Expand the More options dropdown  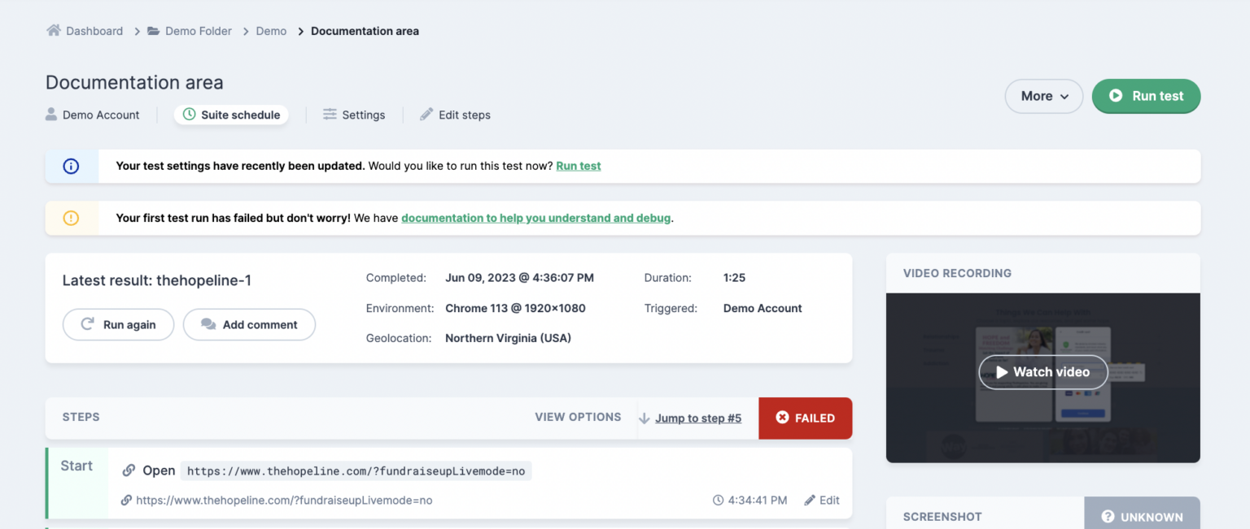click(1043, 96)
